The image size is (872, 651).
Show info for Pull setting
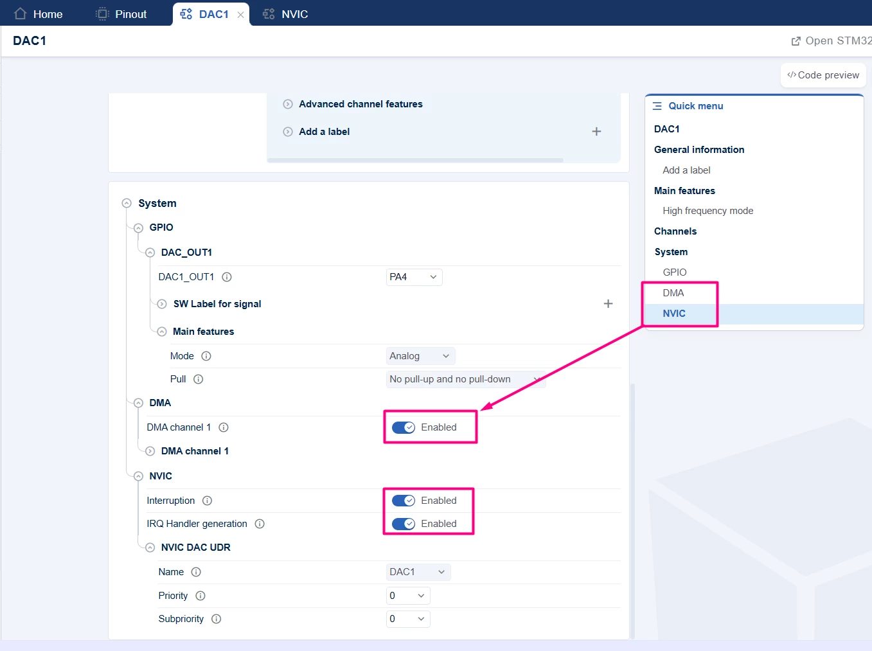[x=199, y=379]
